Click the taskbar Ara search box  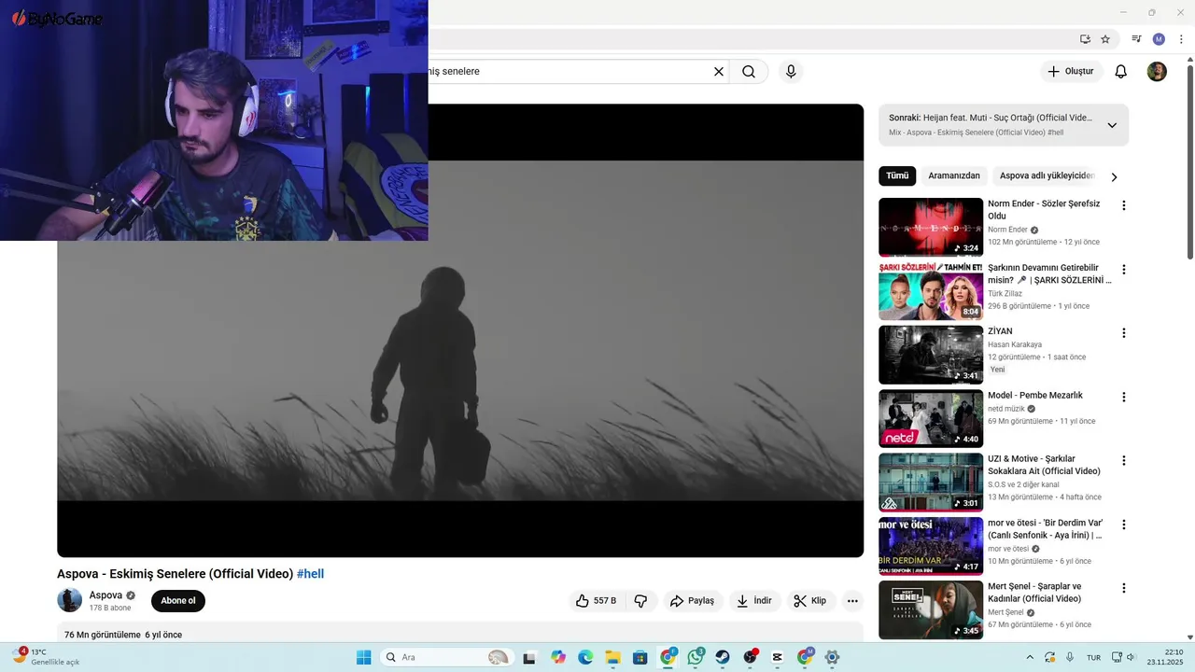pyautogui.click(x=447, y=657)
